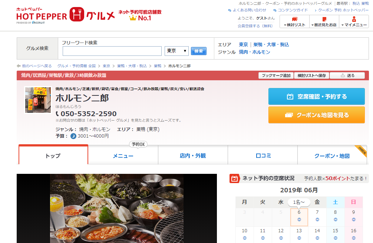Select June 14 availability circle
The height and width of the screenshot is (243, 373).
[317, 238]
